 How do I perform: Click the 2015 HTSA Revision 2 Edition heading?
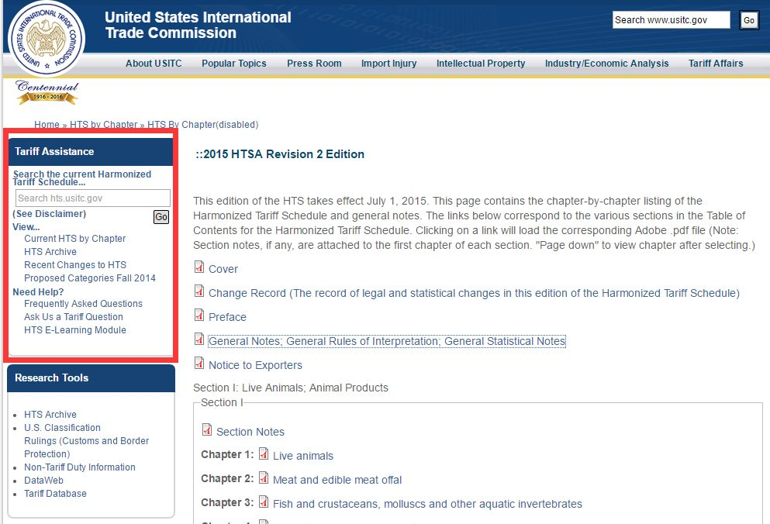click(x=280, y=154)
